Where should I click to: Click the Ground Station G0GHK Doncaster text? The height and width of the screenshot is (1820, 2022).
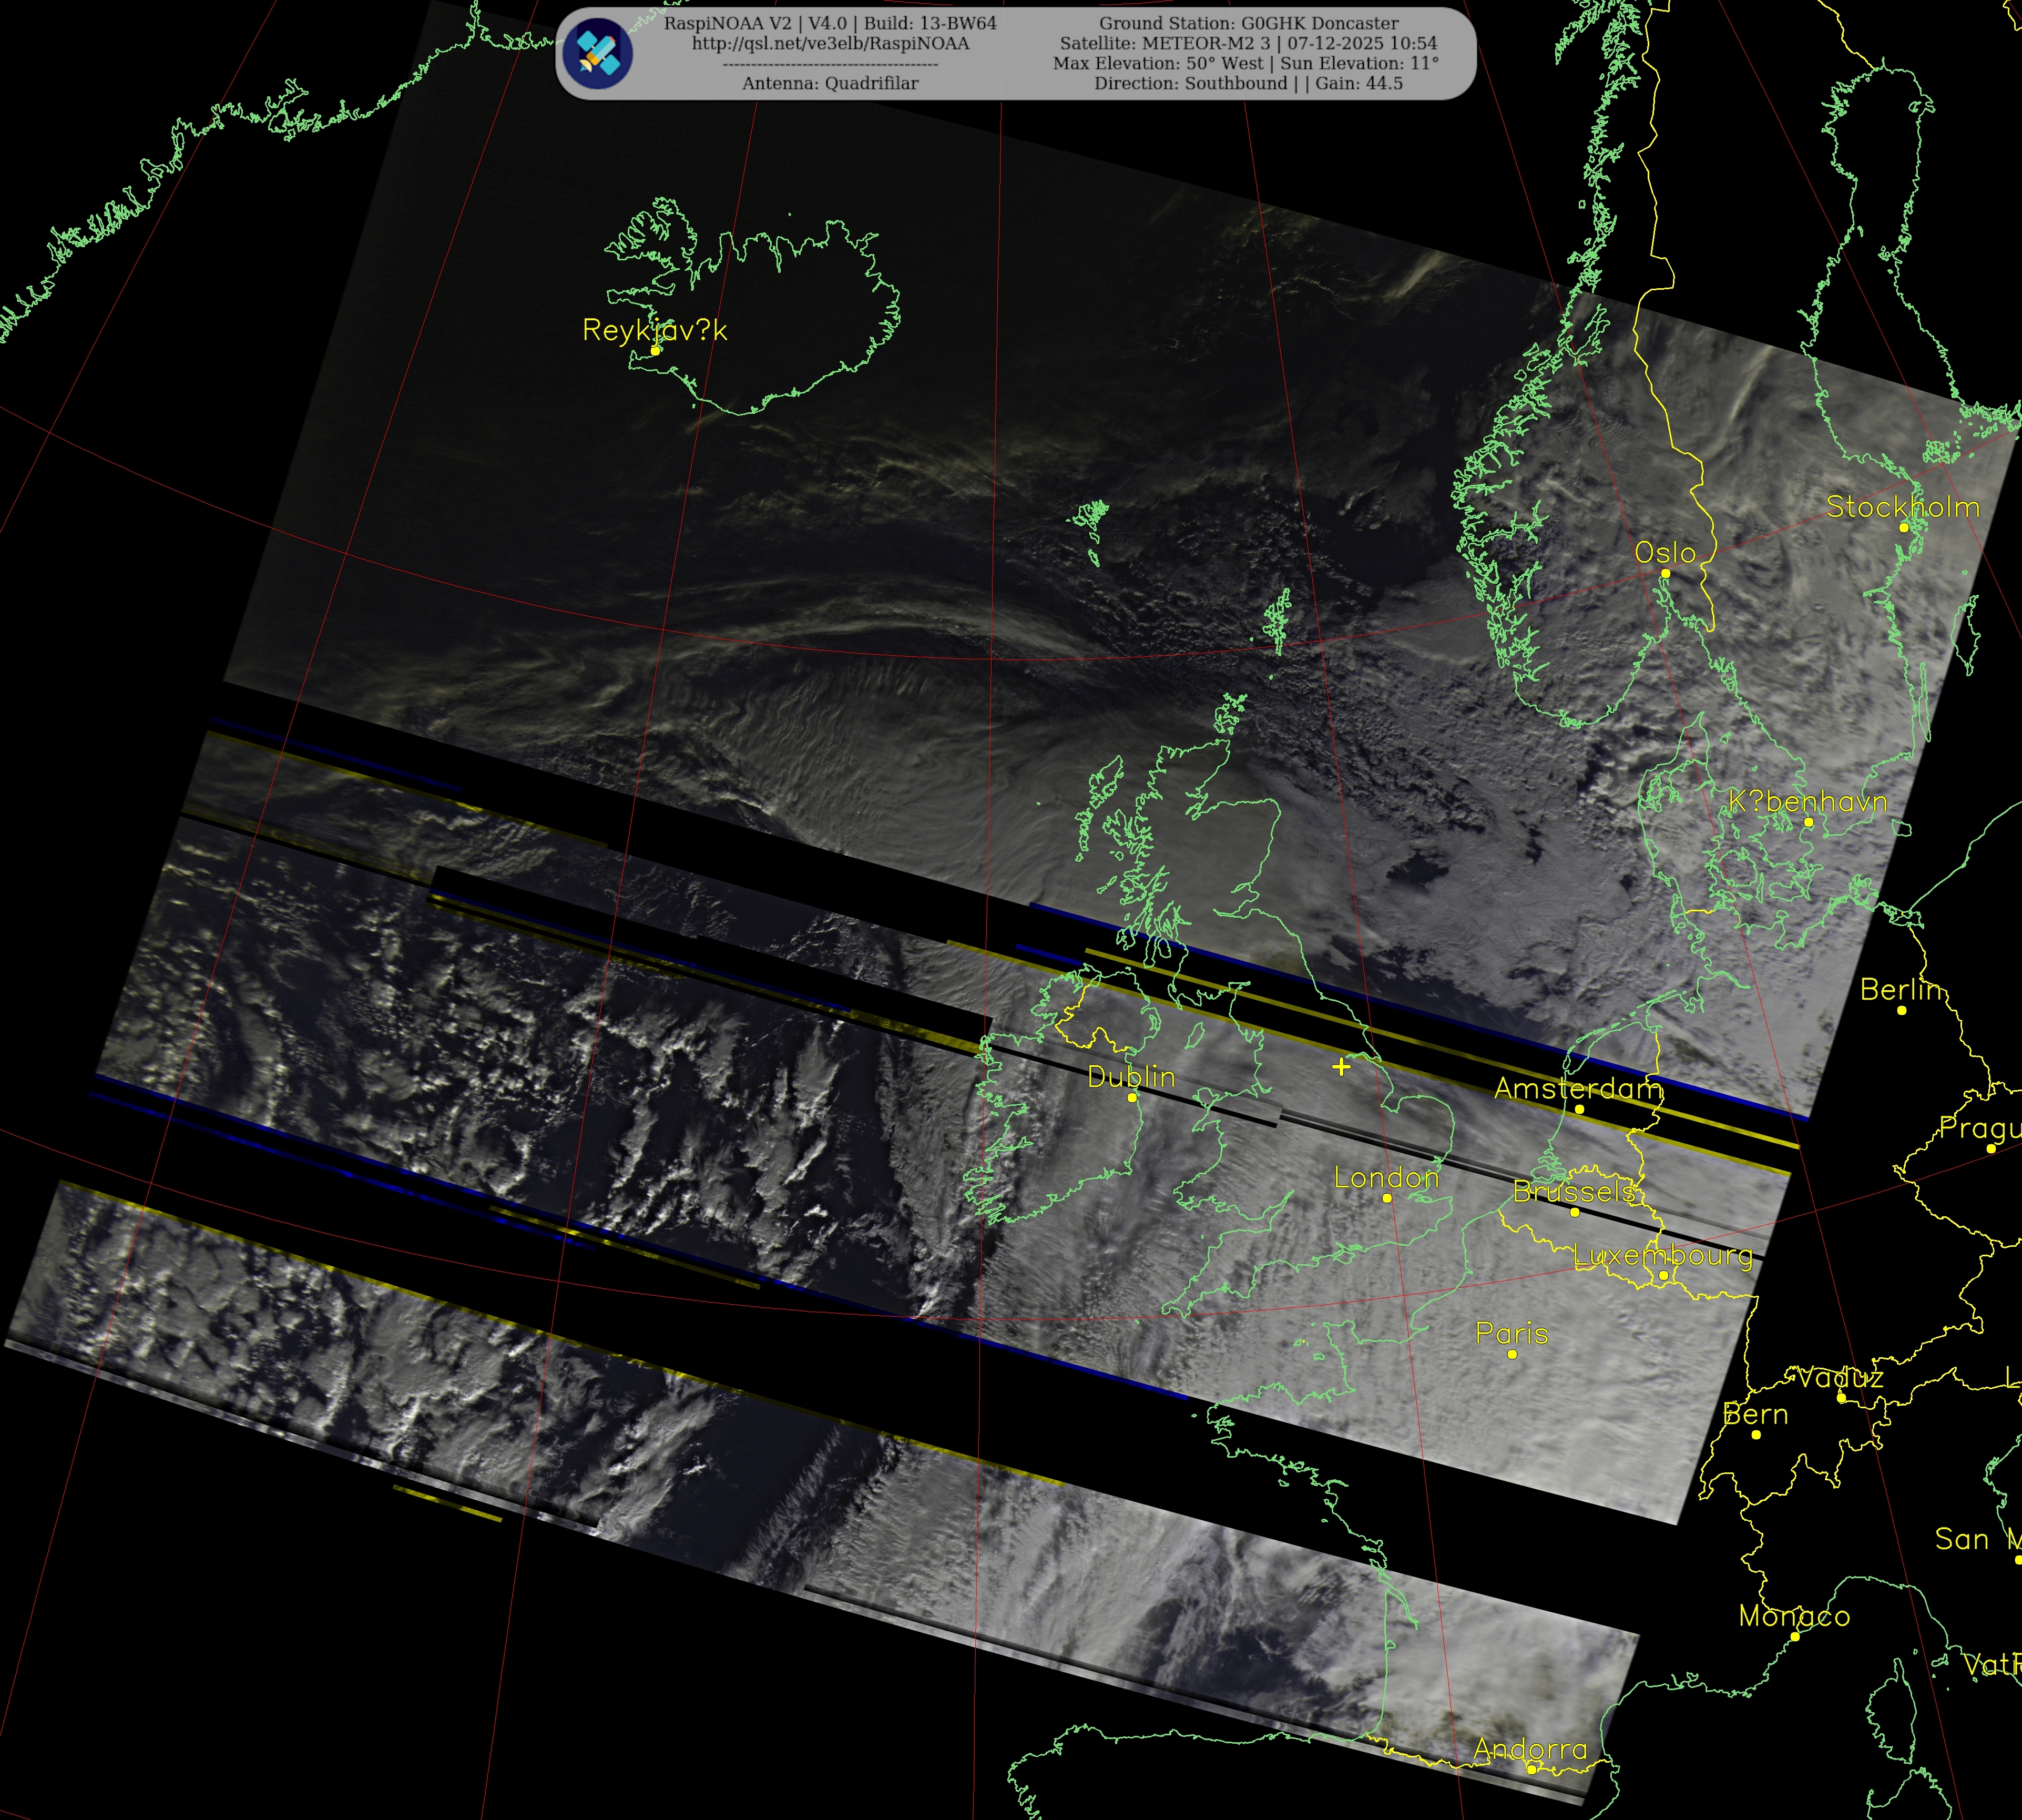pos(1249,23)
